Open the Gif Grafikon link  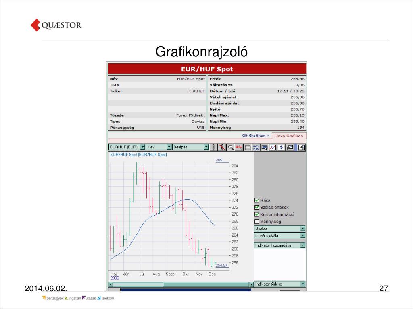point(255,136)
